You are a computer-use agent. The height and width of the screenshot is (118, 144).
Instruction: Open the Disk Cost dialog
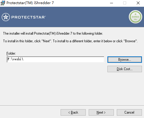coord(125,69)
